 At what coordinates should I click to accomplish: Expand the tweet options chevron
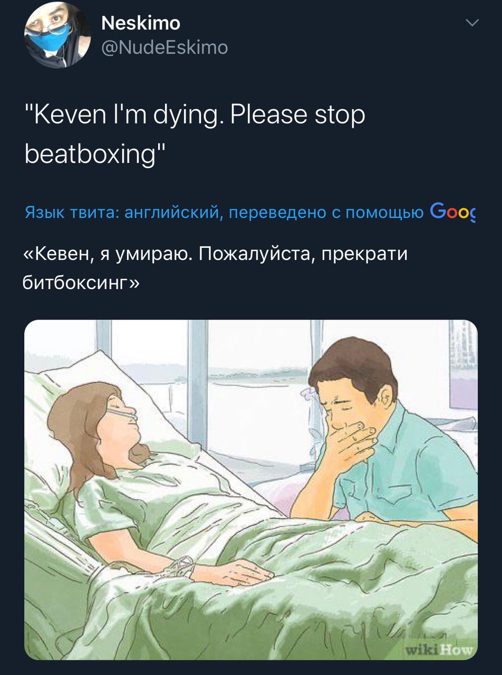472,23
